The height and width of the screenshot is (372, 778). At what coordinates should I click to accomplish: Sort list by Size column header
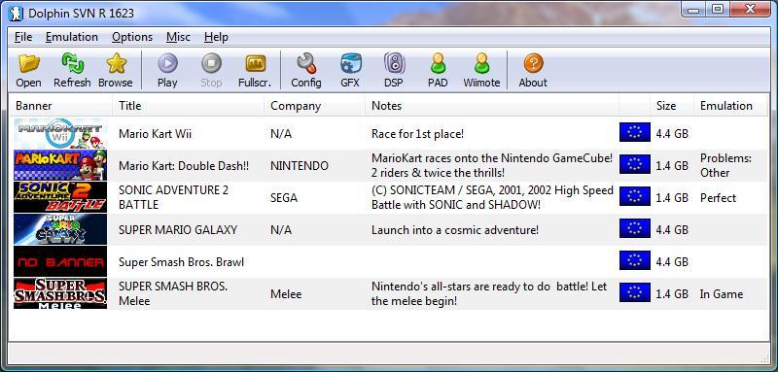tap(672, 106)
